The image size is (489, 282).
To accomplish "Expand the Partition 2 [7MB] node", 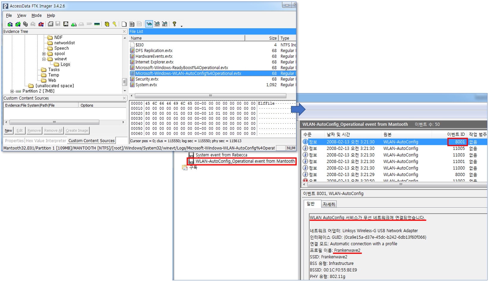I will pos(12,91).
